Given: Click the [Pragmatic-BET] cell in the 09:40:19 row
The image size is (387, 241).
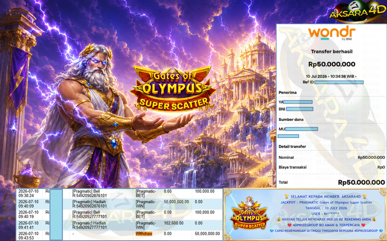Looking at the screenshot, I should [146, 214].
